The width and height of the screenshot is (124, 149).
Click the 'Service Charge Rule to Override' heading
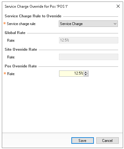click(x=33, y=16)
